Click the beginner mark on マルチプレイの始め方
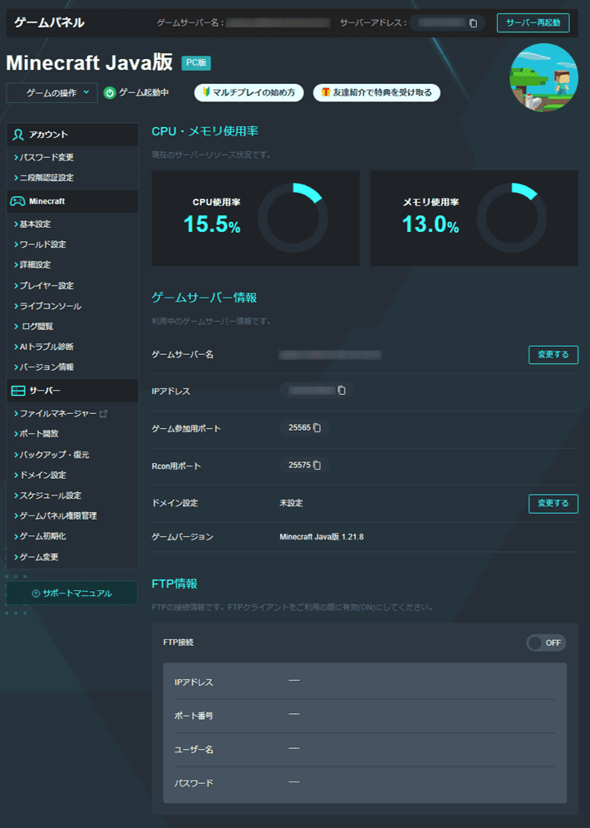This screenshot has height=828, width=590. coord(206,92)
